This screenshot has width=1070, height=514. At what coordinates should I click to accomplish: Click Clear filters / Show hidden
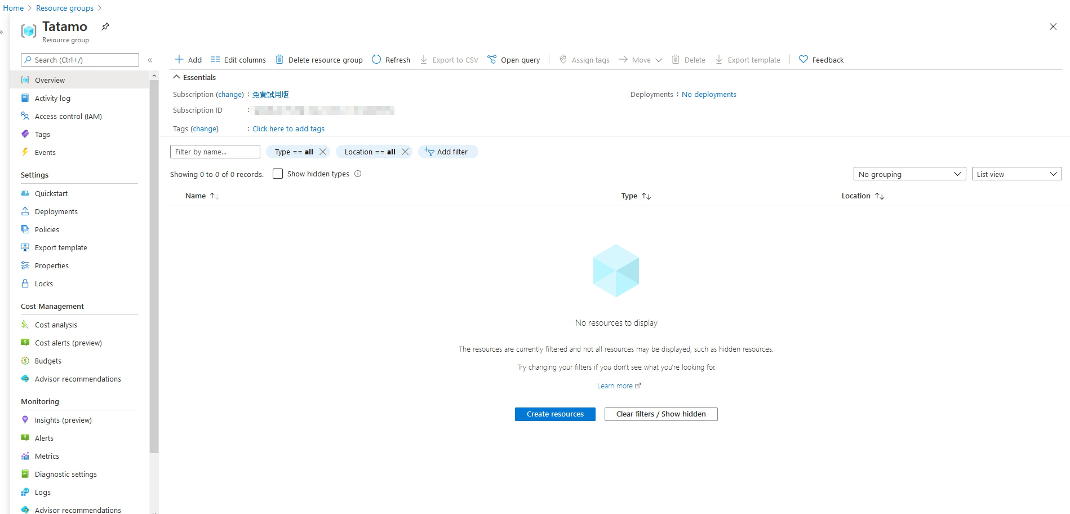click(x=661, y=414)
